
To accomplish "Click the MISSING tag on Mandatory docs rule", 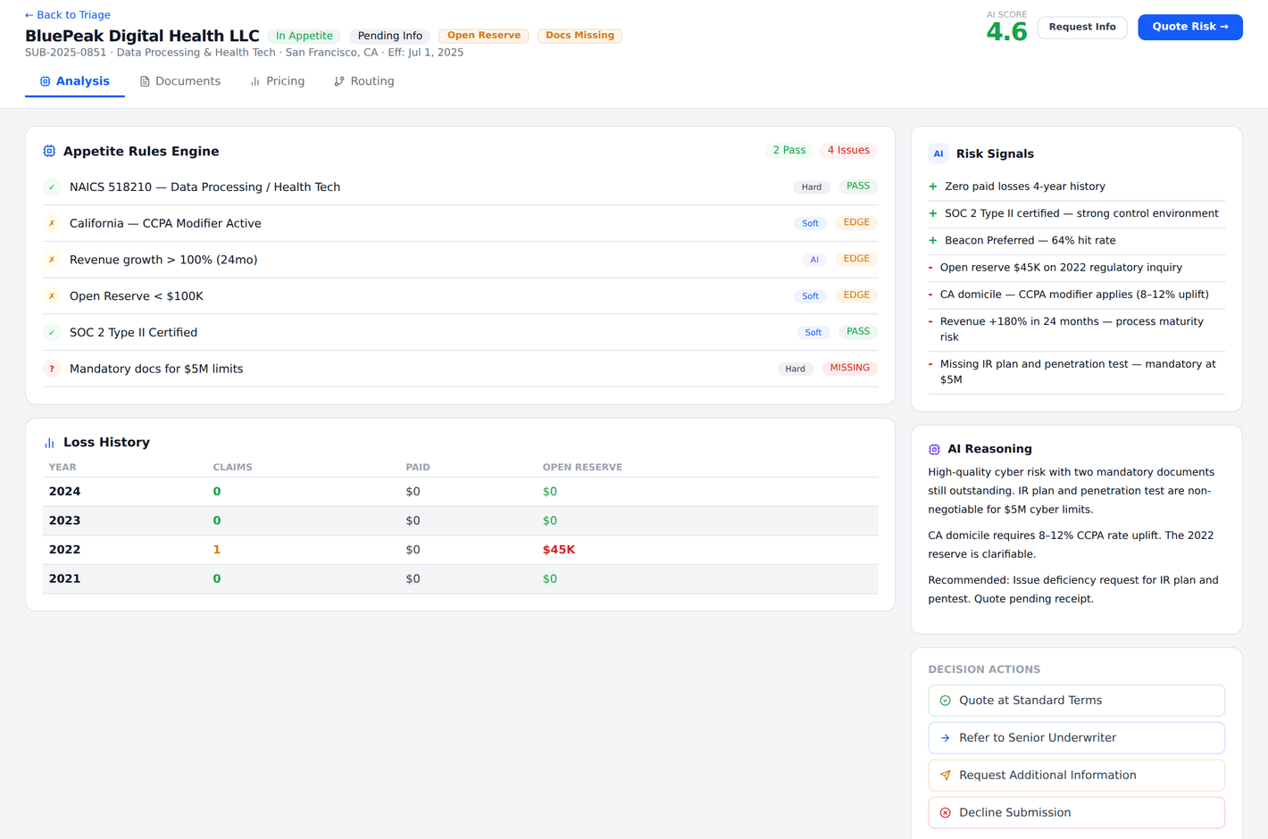I will tap(850, 368).
